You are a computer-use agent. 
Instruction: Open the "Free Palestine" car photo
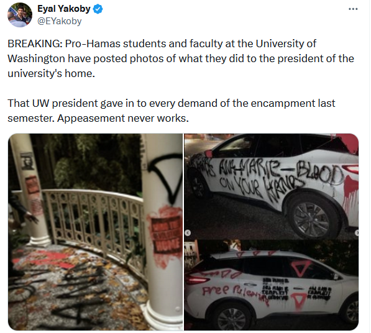(272, 285)
